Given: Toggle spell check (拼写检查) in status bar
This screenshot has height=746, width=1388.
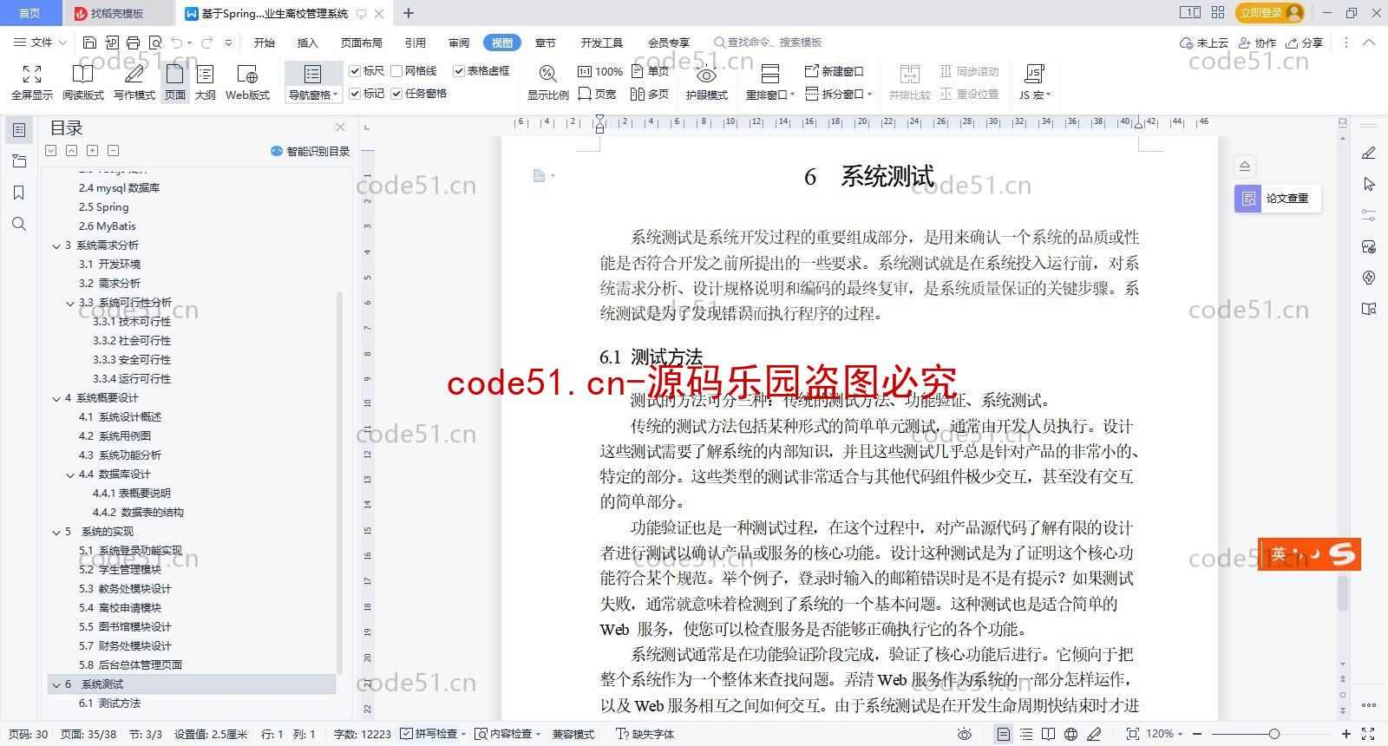Looking at the screenshot, I should [x=433, y=734].
